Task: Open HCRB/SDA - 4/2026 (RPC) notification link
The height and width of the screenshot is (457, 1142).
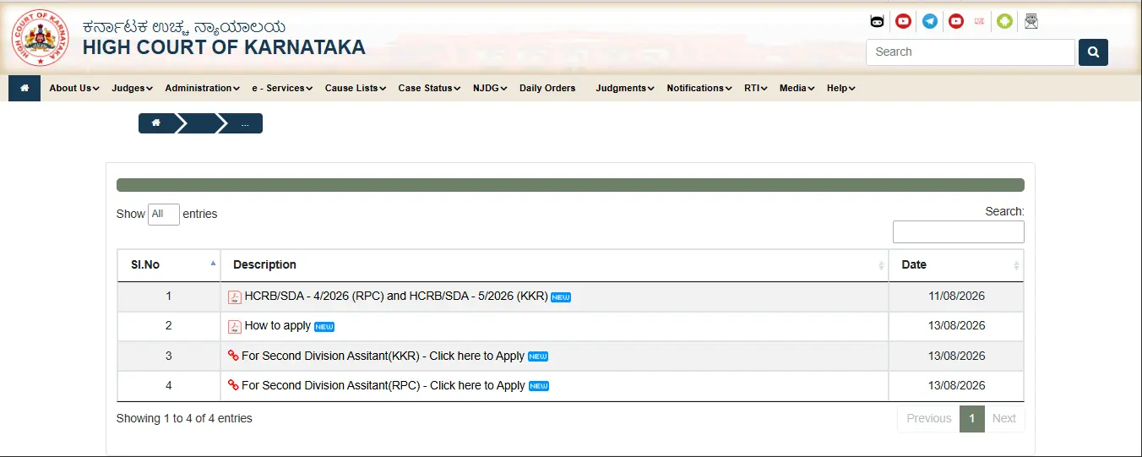Action: click(x=396, y=297)
